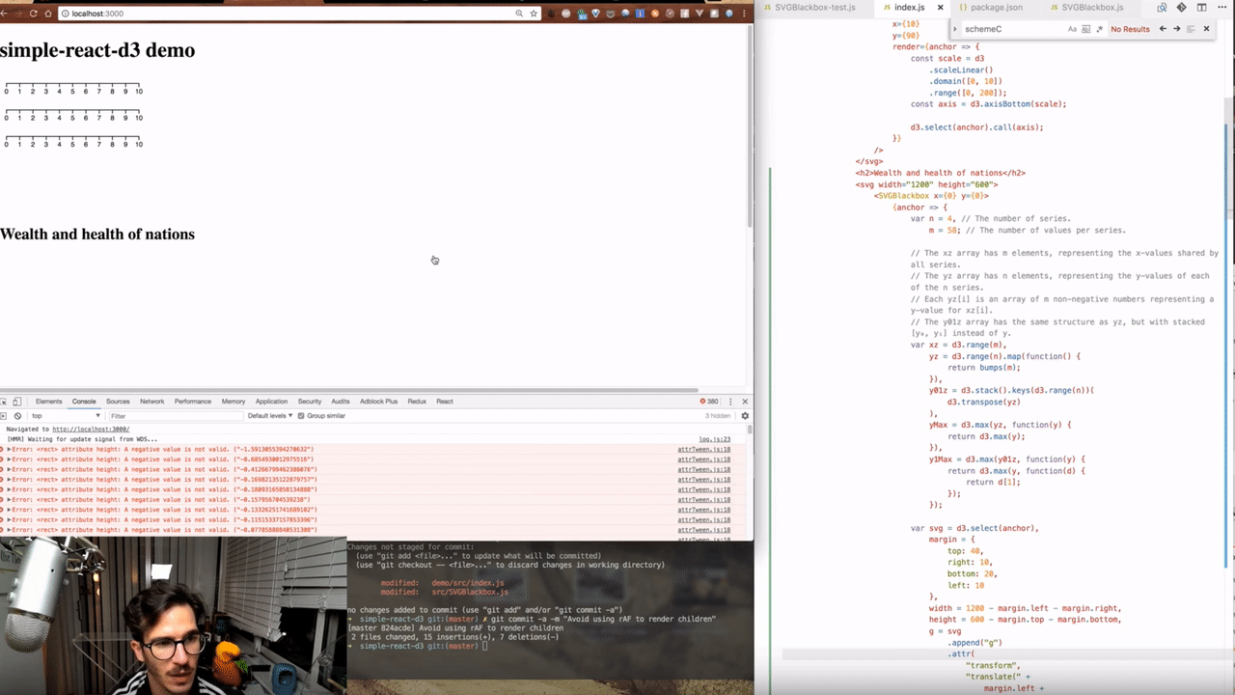Bookmark the page with the star icon
1235x695 pixels.
click(x=534, y=14)
